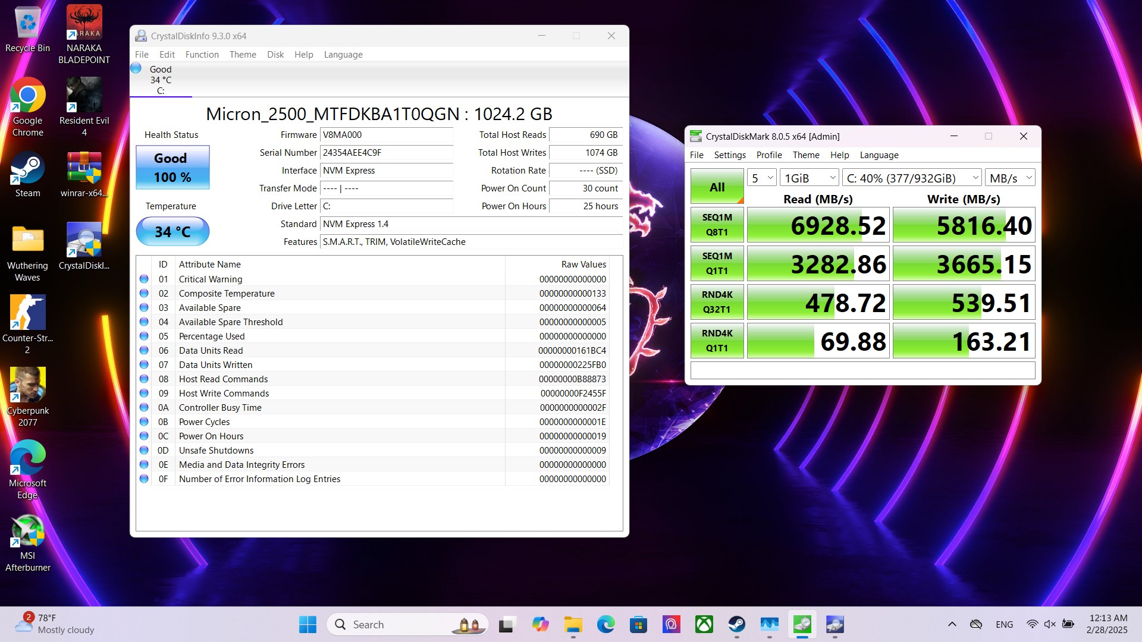This screenshot has height=642, width=1142.
Task: Open Xbox app from the taskbar
Action: 704,625
